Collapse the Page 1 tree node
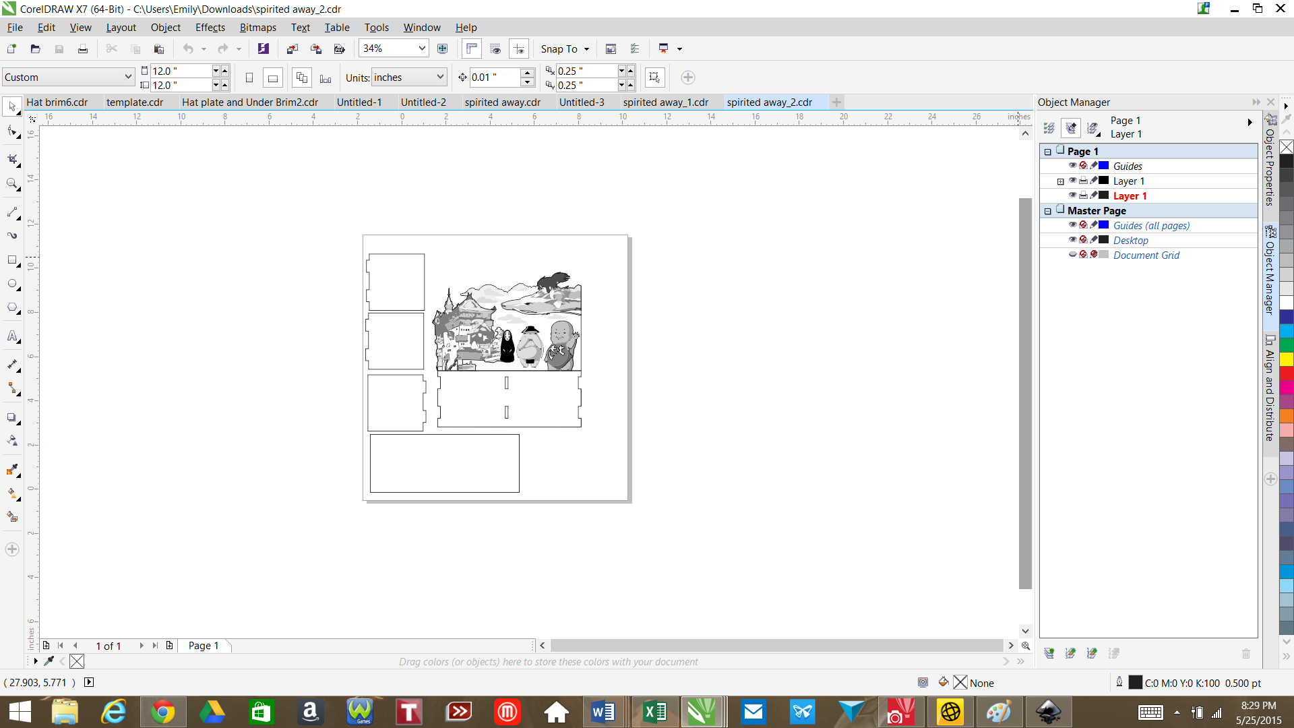Viewport: 1294px width, 728px height. (x=1048, y=152)
